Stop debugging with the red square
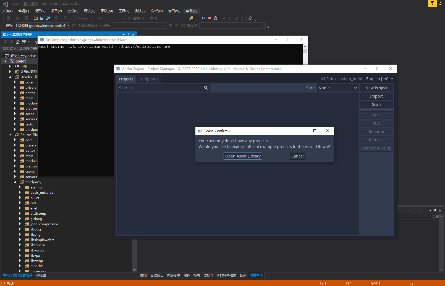 [x=210, y=18]
